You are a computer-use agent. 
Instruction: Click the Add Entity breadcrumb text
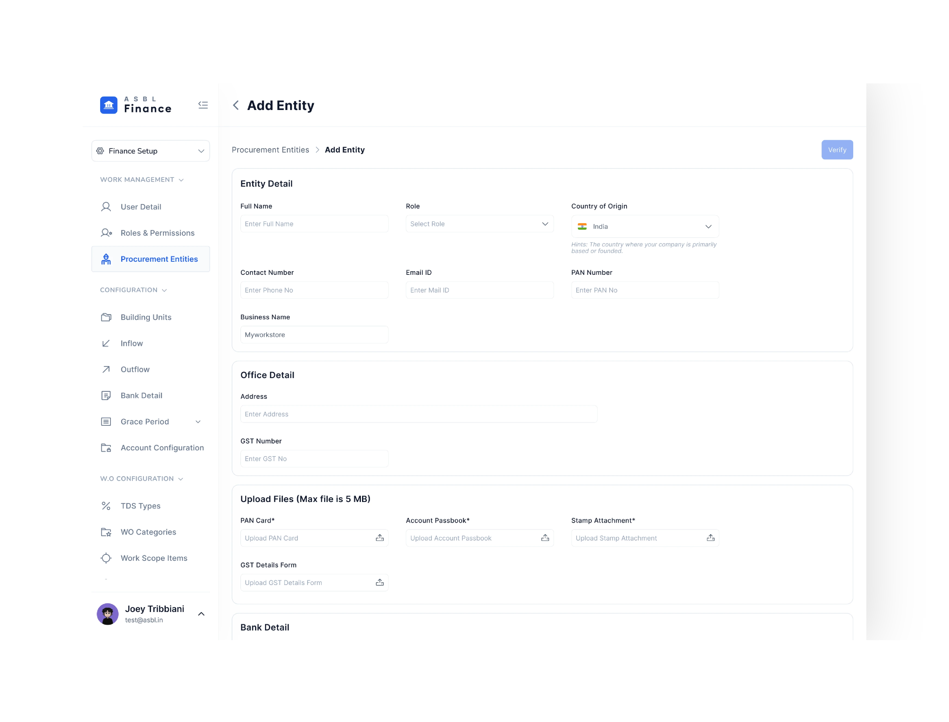click(x=345, y=150)
